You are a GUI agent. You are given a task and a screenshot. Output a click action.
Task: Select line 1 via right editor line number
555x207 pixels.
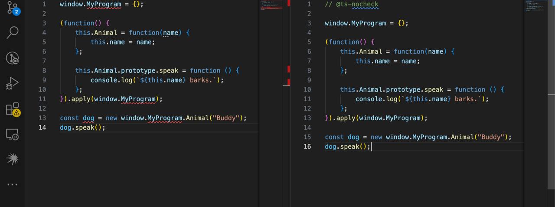point(309,4)
